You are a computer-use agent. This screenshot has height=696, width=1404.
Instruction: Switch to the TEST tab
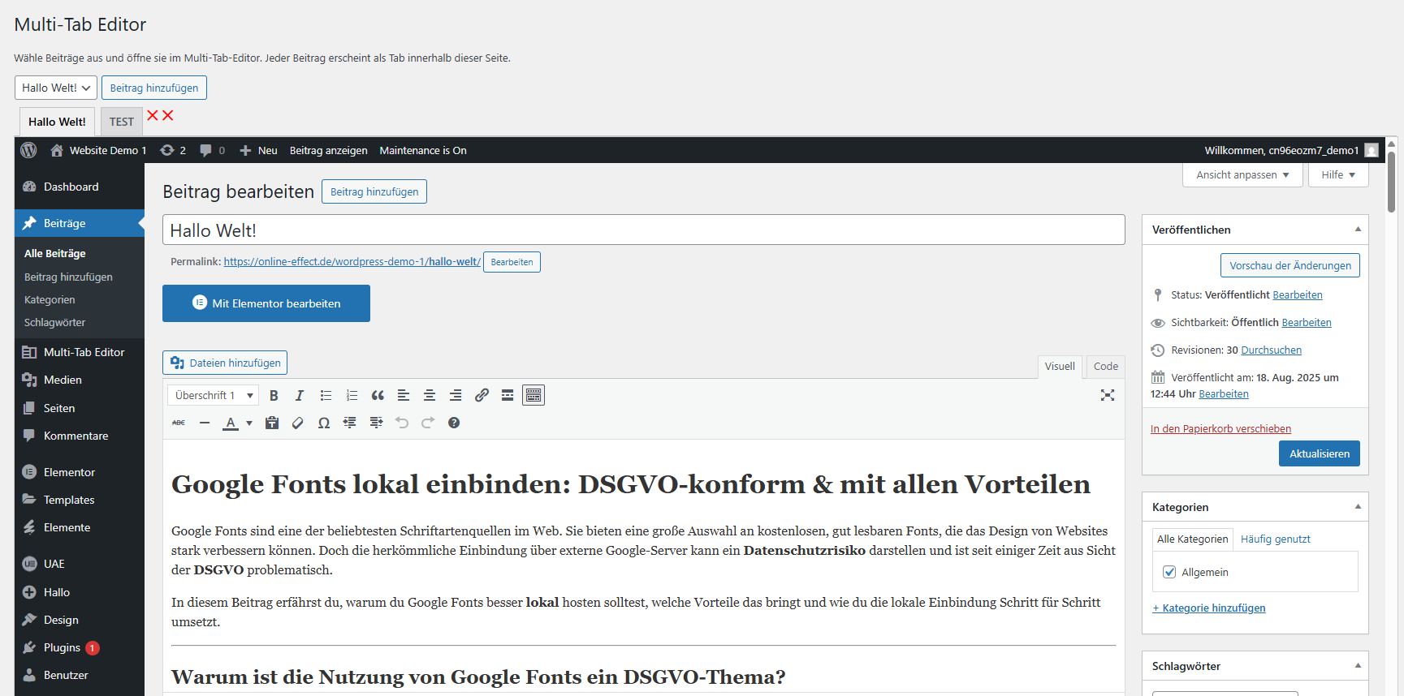(122, 122)
